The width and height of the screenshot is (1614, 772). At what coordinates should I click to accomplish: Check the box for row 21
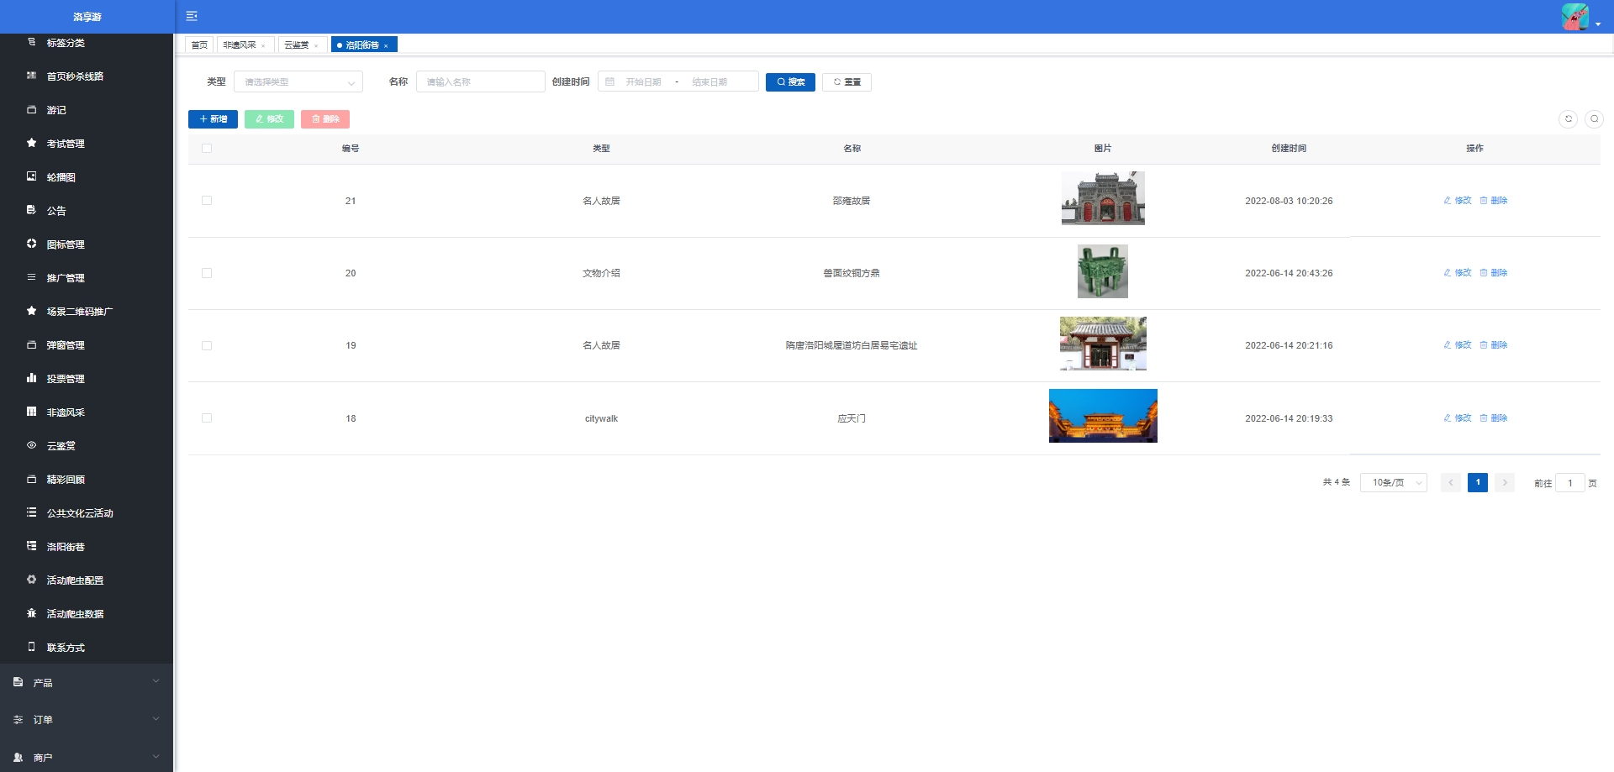point(207,201)
